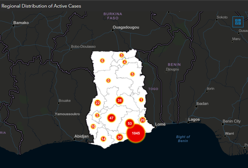The width and height of the screenshot is (248, 168).
Task: Select the marker showing 1 case
Action: (x=141, y=100)
